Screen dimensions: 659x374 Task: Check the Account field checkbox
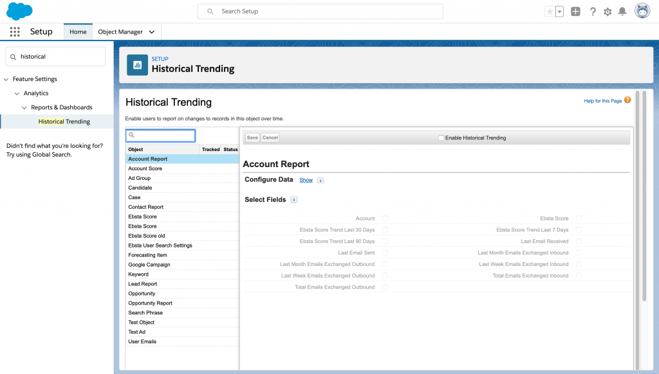tap(385, 218)
